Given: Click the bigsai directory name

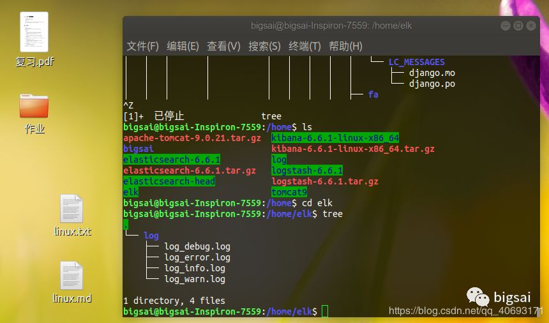Looking at the screenshot, I should pyautogui.click(x=139, y=149).
